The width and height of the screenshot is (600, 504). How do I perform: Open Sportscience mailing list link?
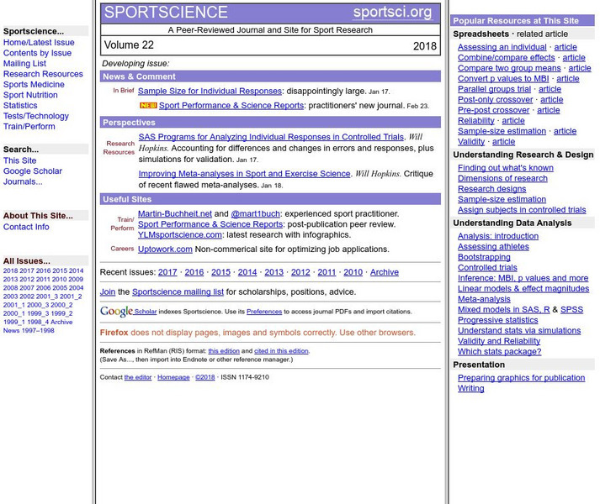178,292
